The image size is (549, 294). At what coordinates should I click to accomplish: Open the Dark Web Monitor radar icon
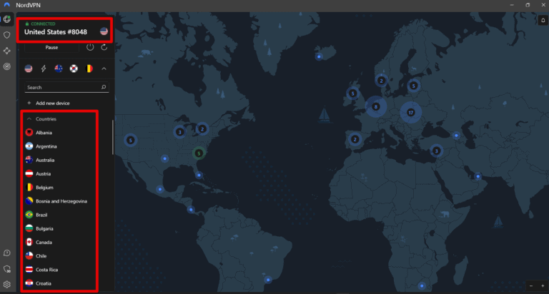[7, 66]
